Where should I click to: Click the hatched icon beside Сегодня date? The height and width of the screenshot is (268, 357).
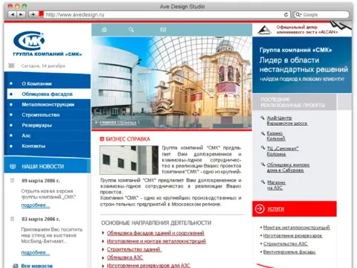[x=11, y=66]
